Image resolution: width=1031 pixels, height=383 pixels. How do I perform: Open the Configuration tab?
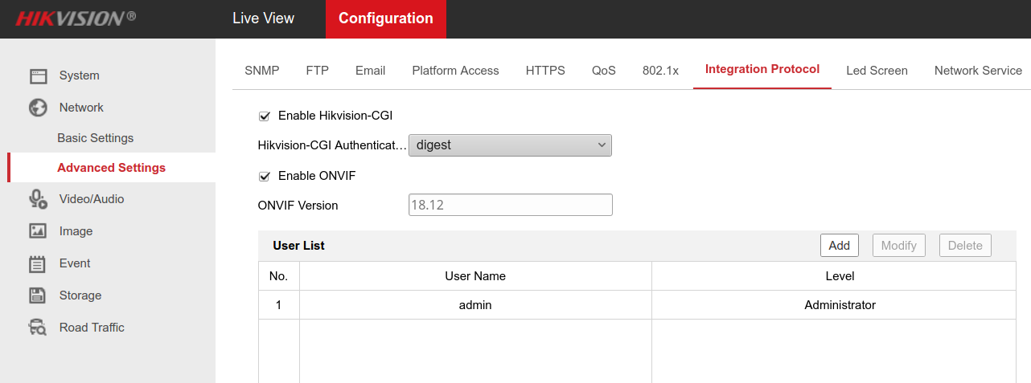tap(386, 18)
